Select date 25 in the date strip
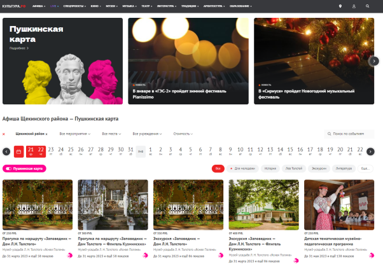 [71, 151]
